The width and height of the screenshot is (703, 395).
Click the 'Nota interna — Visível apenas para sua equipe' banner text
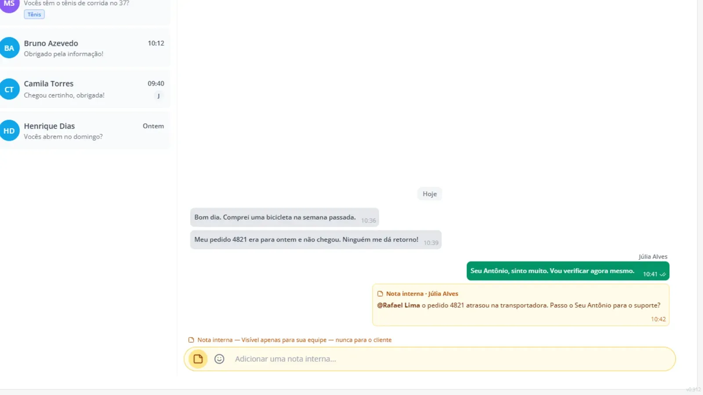click(x=294, y=340)
